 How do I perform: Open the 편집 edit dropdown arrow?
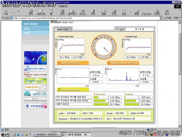(131, 12)
